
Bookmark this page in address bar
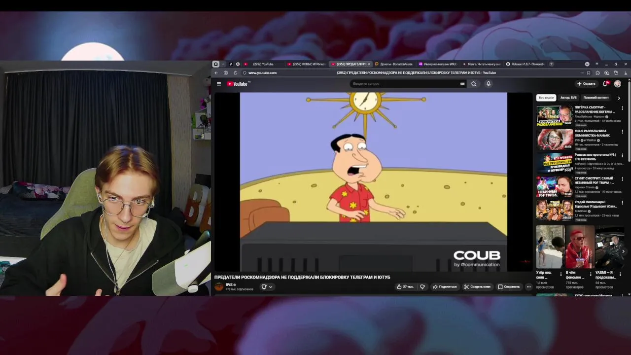click(x=588, y=73)
